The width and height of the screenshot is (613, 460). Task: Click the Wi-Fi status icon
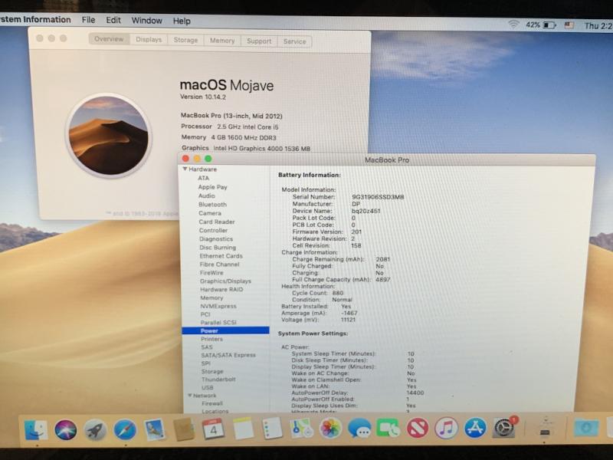point(513,25)
